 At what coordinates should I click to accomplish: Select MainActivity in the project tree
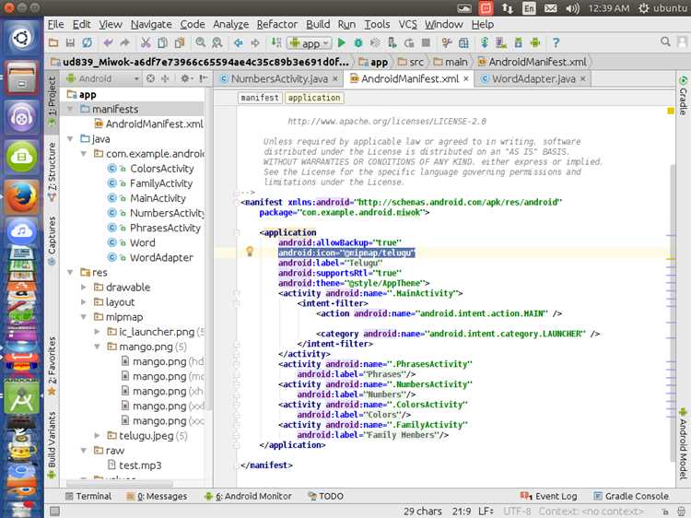coord(158,198)
